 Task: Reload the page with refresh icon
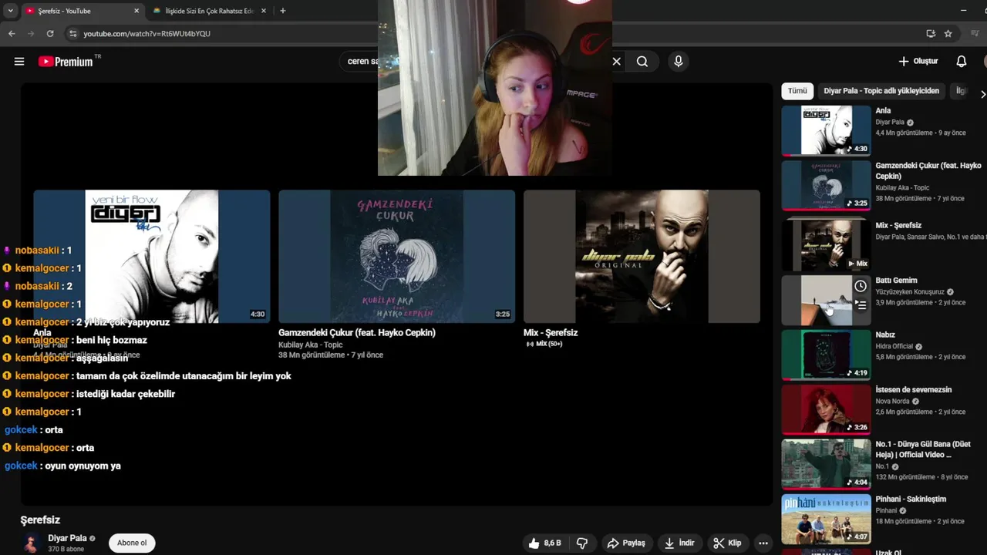(x=50, y=34)
